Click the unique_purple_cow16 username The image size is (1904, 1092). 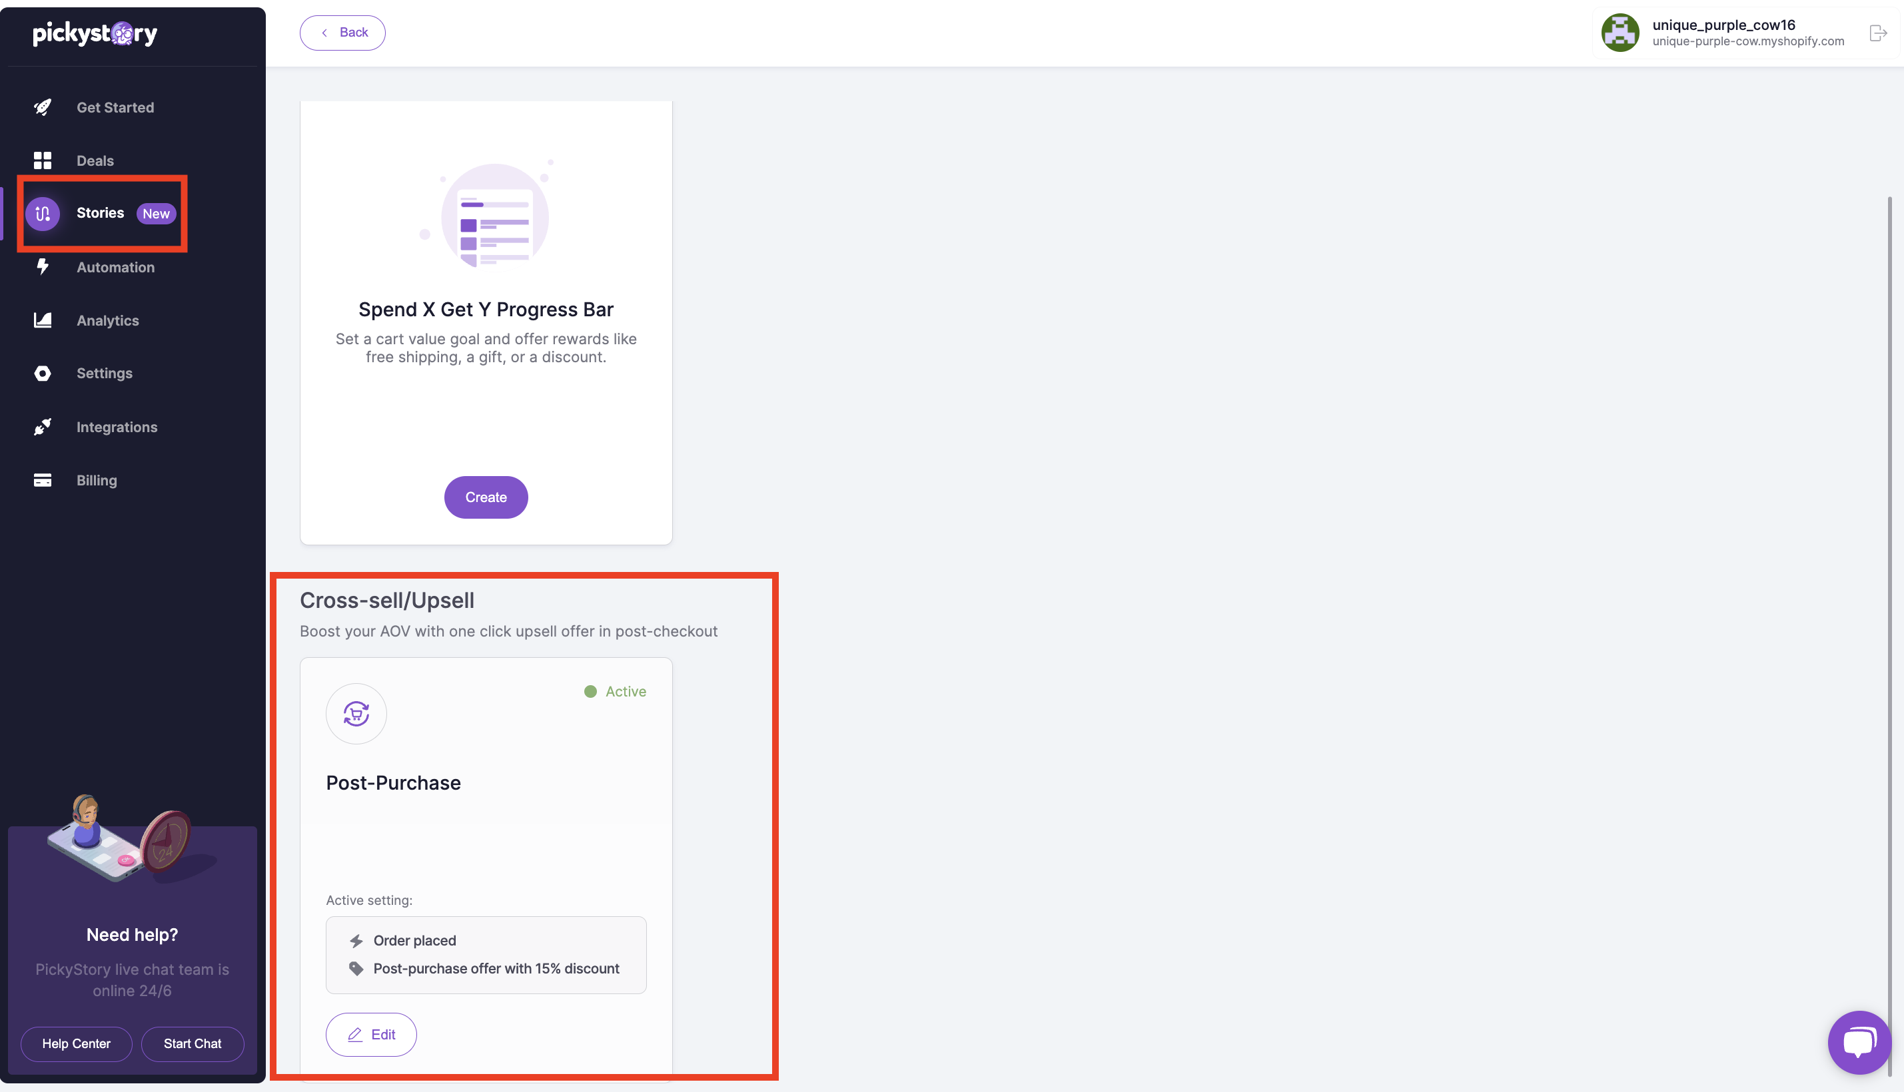pos(1724,25)
